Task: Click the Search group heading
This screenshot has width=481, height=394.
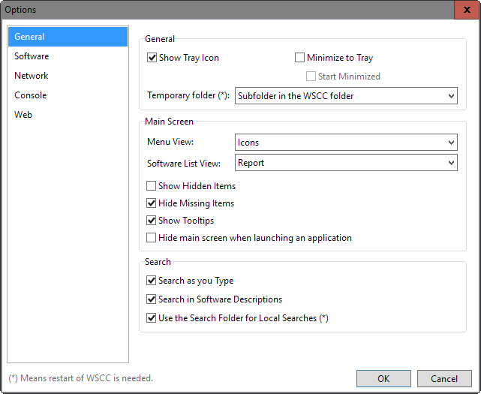Action: 158,262
